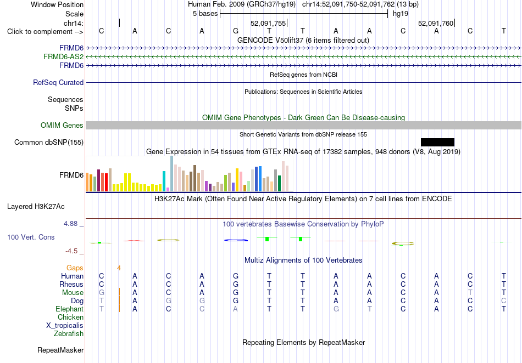522x363 pixels.
Task: Click the bright cyan bar in GTEx chart
Action: (164, 181)
